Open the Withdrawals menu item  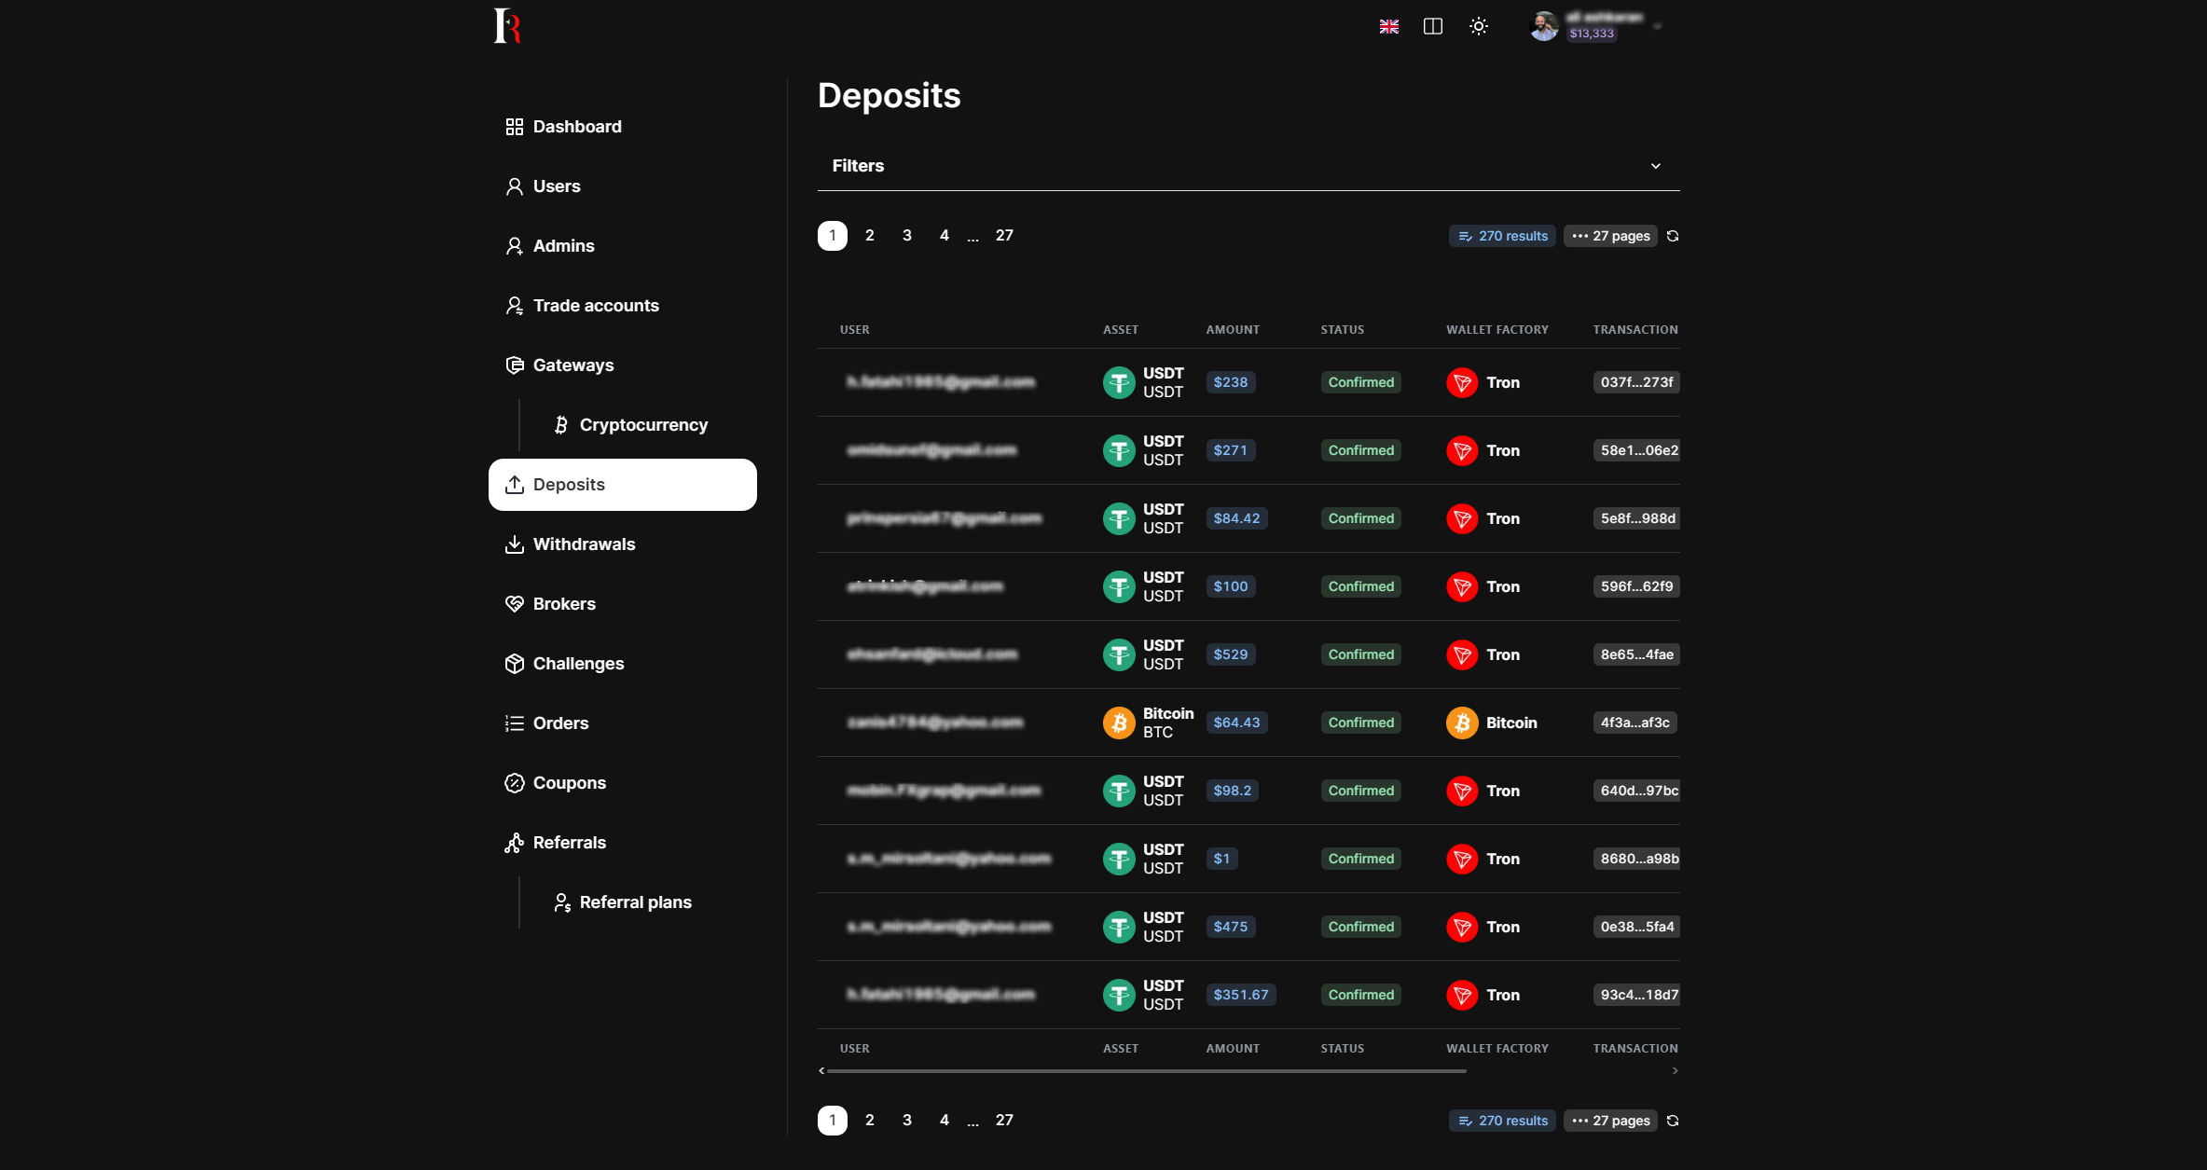click(x=584, y=544)
